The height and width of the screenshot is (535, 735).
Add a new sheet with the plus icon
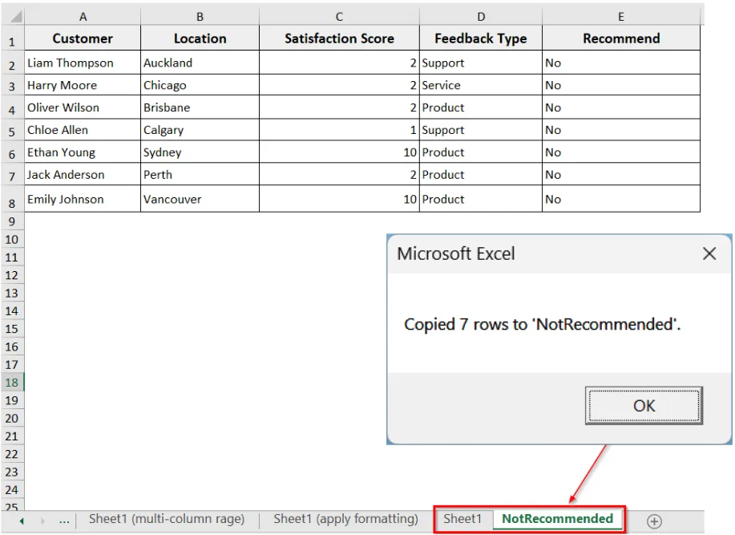point(654,521)
